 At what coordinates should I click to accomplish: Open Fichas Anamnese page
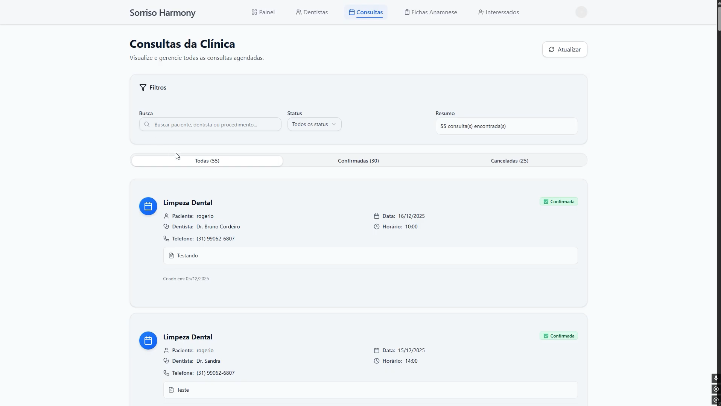pyautogui.click(x=431, y=12)
